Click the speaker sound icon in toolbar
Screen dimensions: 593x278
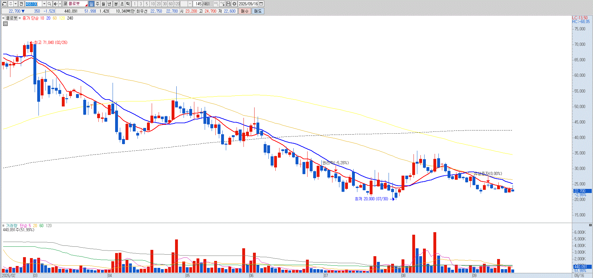pos(56,4)
